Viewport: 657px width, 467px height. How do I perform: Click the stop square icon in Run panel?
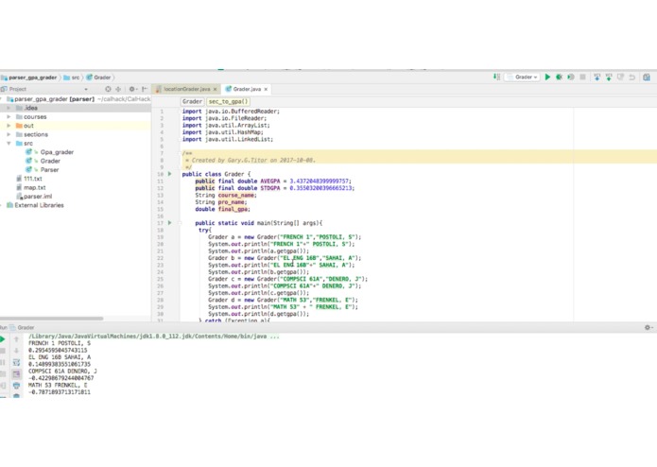point(3,351)
